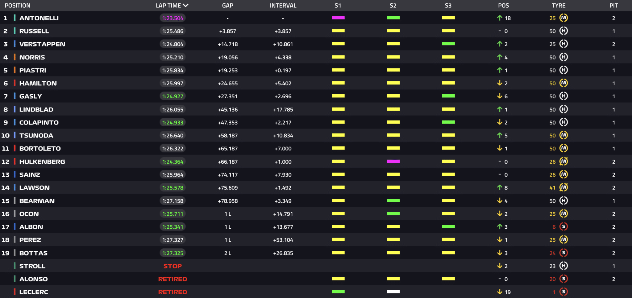Click Perez's interval +53.104
The image size is (632, 298).
point(283,240)
